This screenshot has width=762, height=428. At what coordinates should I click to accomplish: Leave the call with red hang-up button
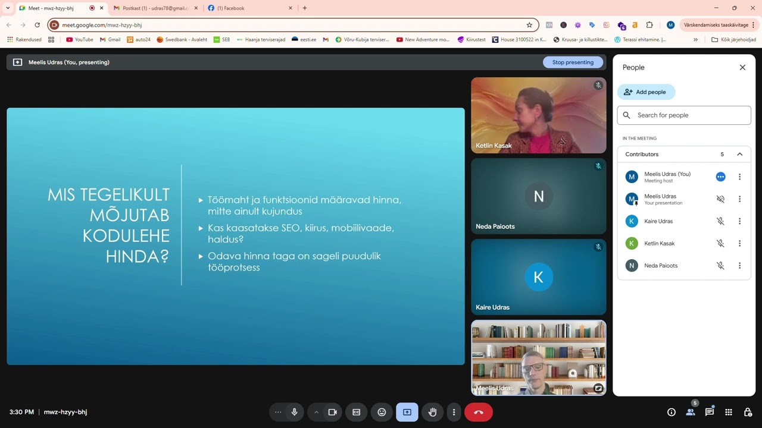(479, 412)
